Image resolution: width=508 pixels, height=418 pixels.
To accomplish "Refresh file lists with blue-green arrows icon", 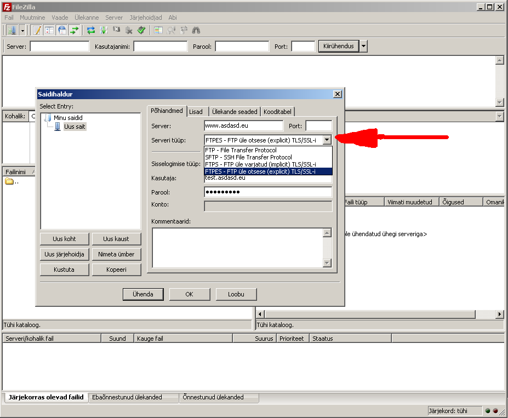I will pyautogui.click(x=91, y=31).
